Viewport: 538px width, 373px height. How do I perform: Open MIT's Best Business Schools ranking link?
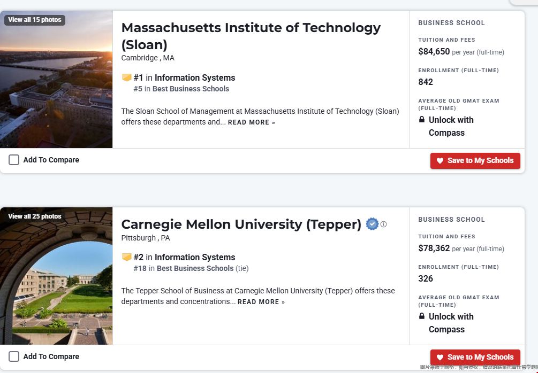pyautogui.click(x=191, y=89)
